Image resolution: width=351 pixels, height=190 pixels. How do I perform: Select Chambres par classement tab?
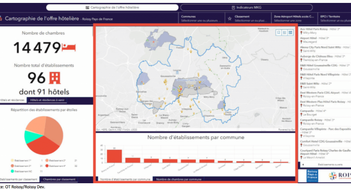(59, 179)
